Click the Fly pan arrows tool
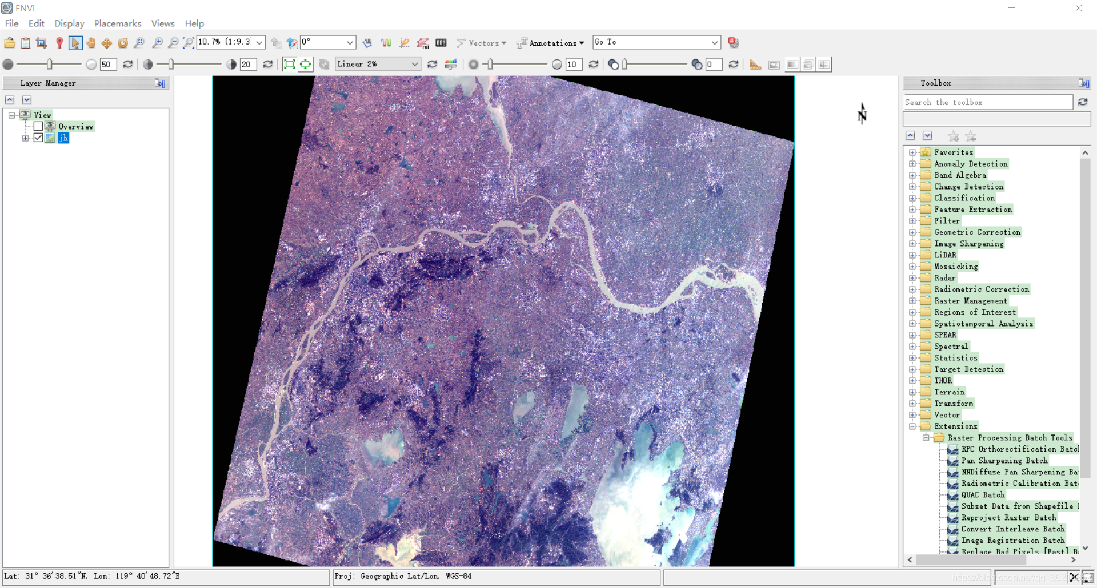The height and width of the screenshot is (588, 1097). tap(107, 43)
